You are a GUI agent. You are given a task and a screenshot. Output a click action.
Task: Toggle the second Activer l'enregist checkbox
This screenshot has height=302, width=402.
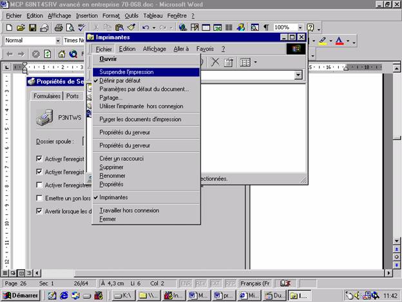click(39, 172)
